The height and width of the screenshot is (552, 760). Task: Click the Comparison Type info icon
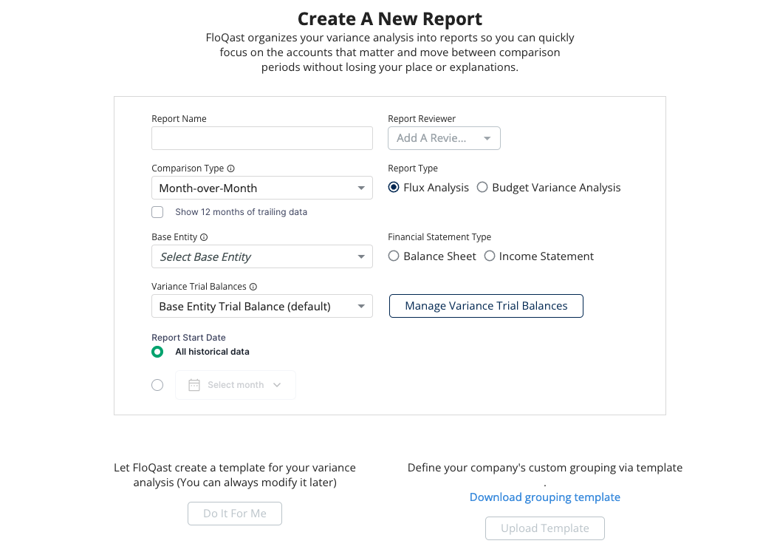point(231,168)
